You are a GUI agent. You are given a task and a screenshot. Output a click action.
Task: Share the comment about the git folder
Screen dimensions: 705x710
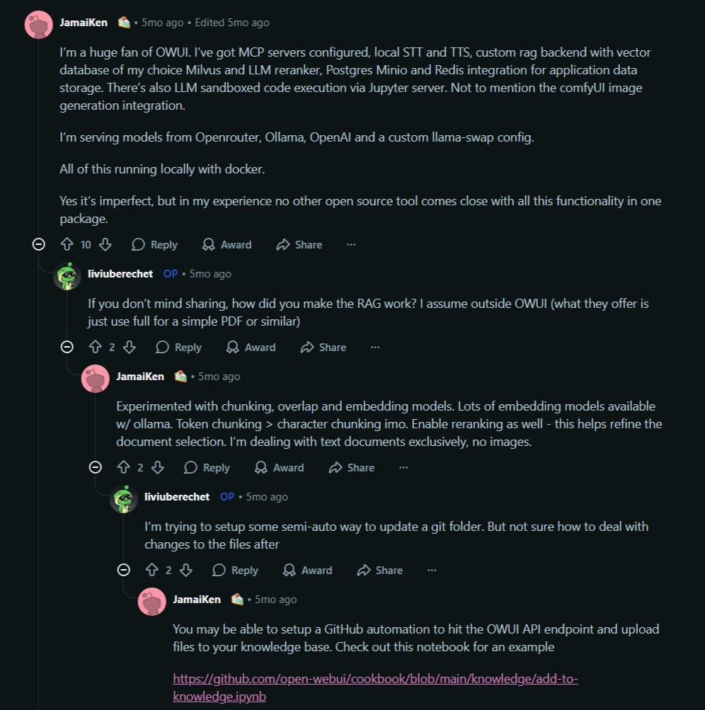[380, 570]
